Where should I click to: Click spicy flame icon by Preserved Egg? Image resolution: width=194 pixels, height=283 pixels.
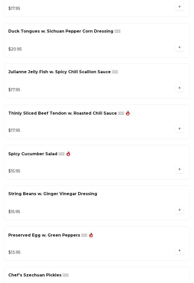[91, 235]
